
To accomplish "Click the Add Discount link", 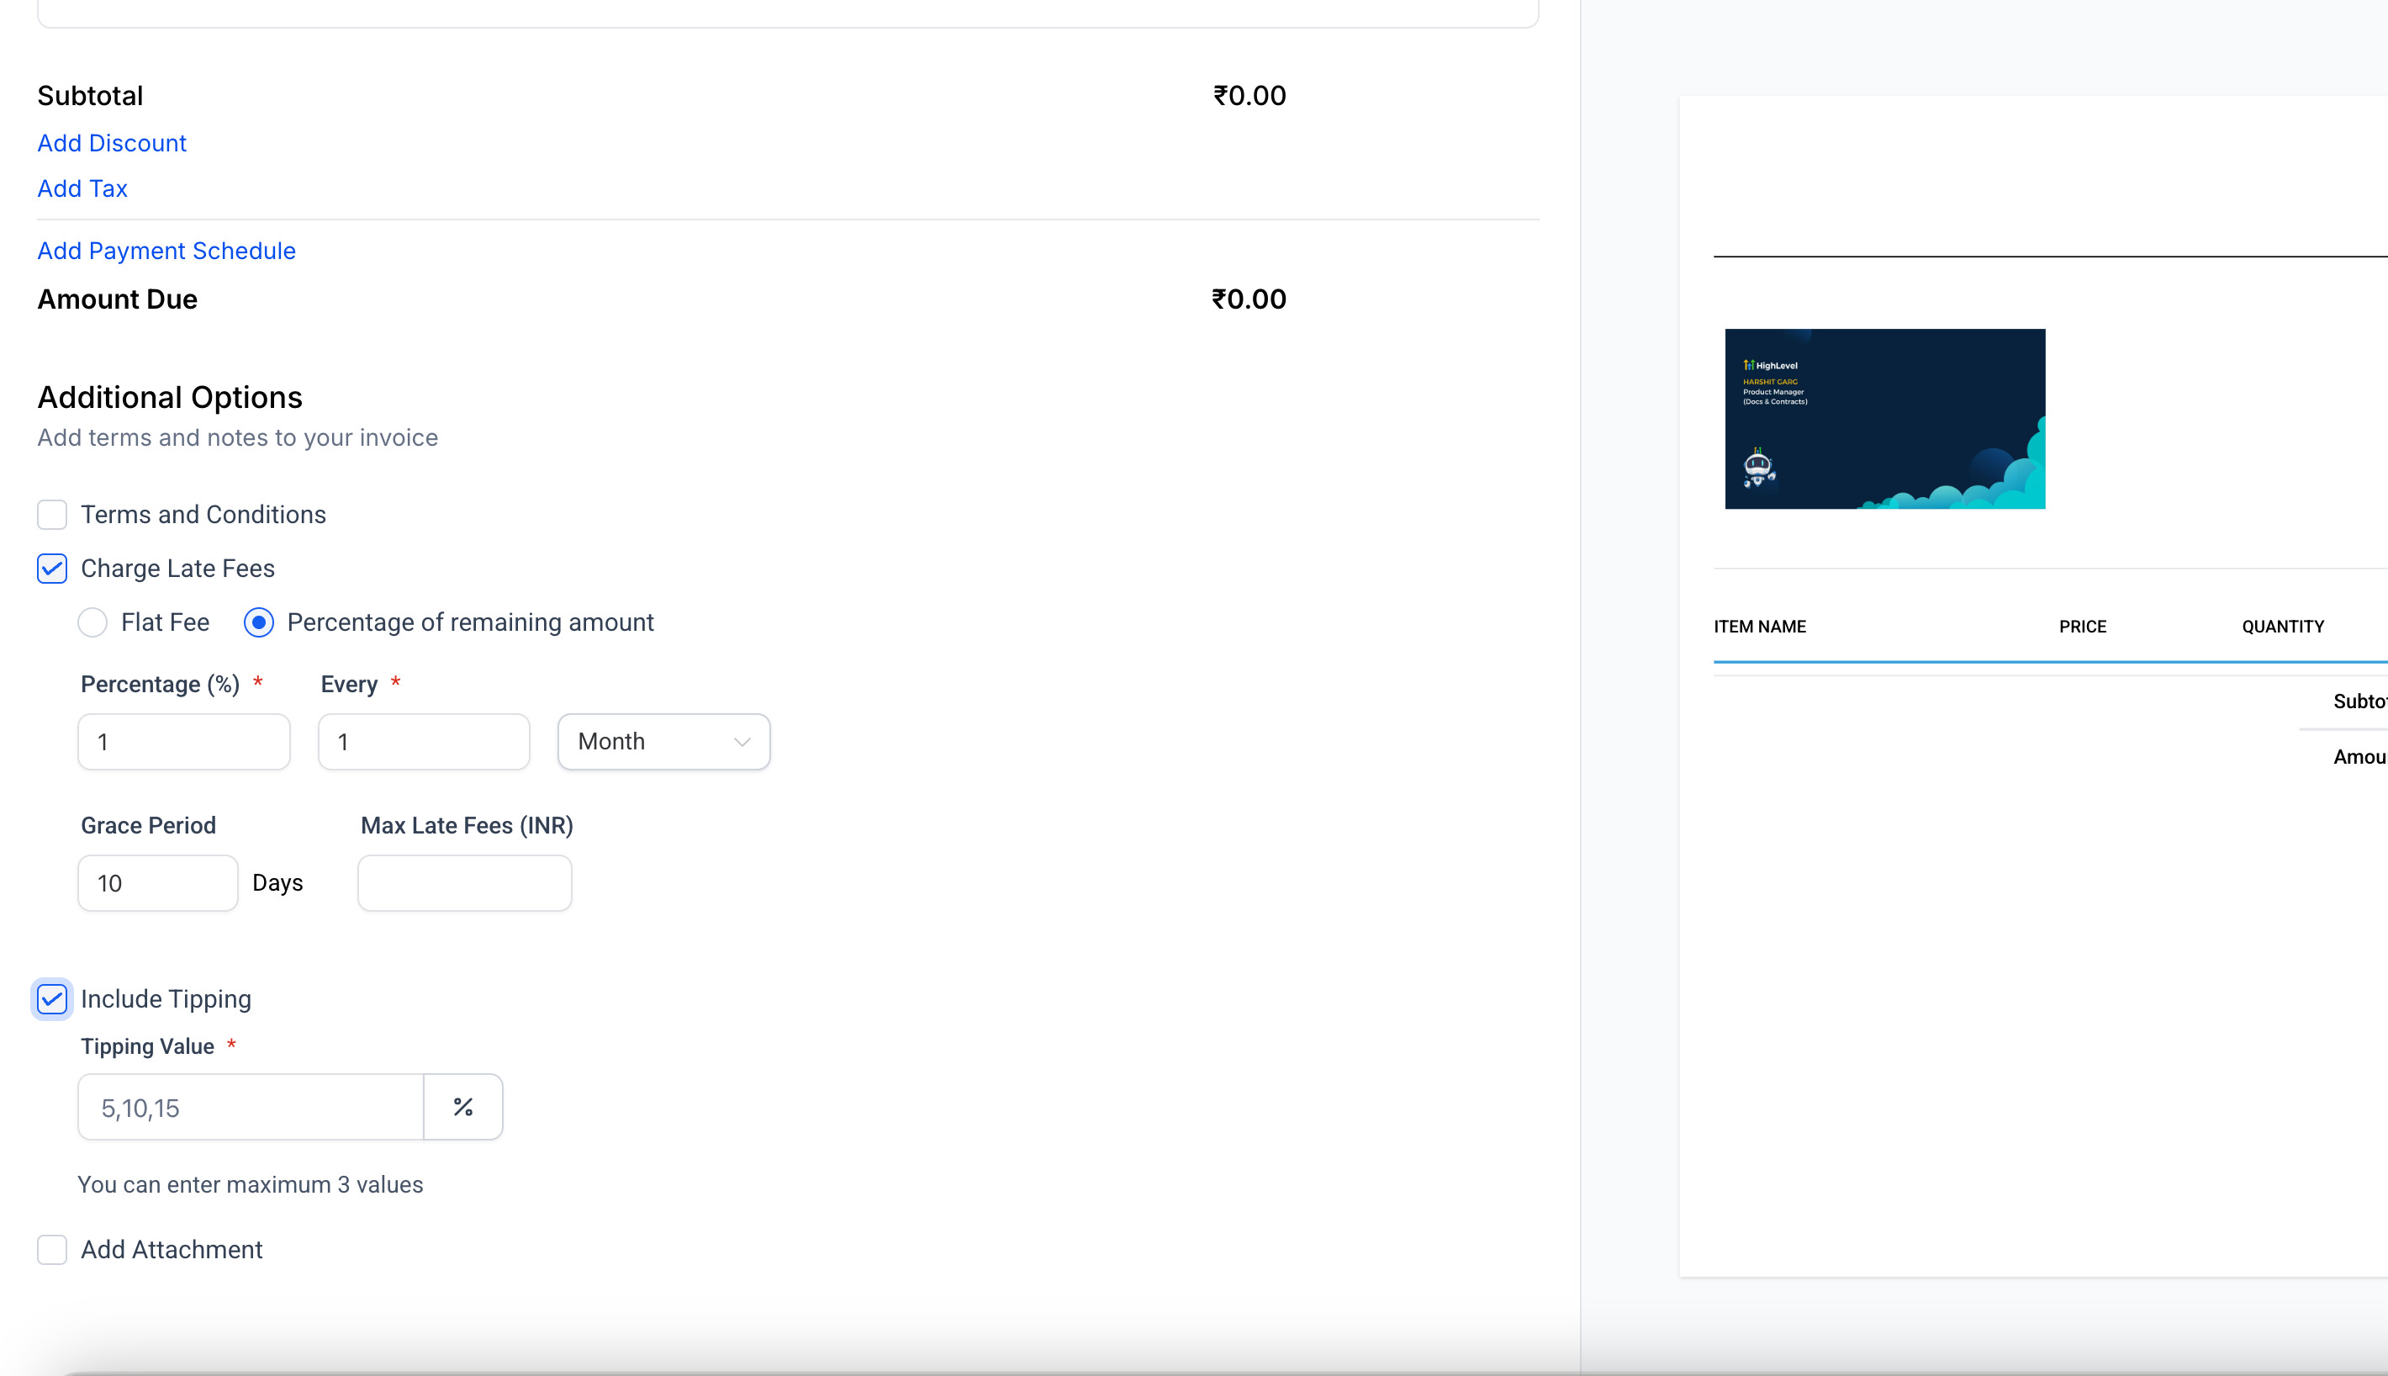I will [112, 143].
